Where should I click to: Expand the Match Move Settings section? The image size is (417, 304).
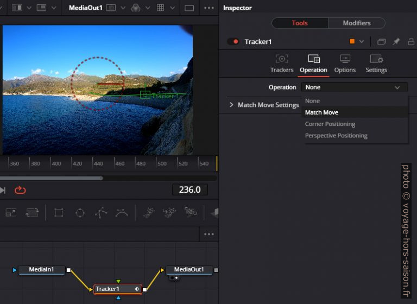click(231, 105)
